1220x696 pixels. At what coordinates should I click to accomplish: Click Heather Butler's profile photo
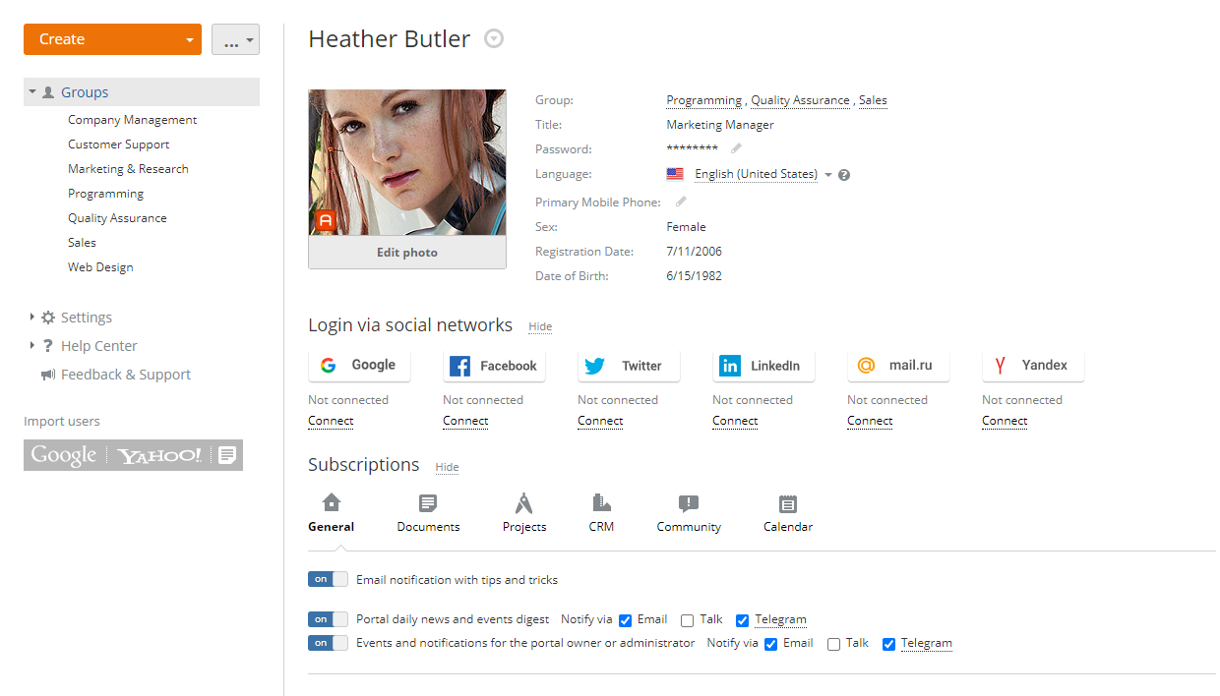pyautogui.click(x=407, y=163)
